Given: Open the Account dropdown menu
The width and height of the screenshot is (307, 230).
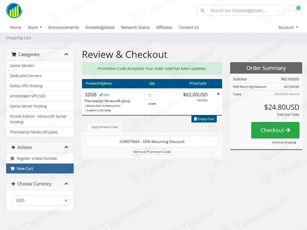Looking at the screenshot, I should coord(288,27).
